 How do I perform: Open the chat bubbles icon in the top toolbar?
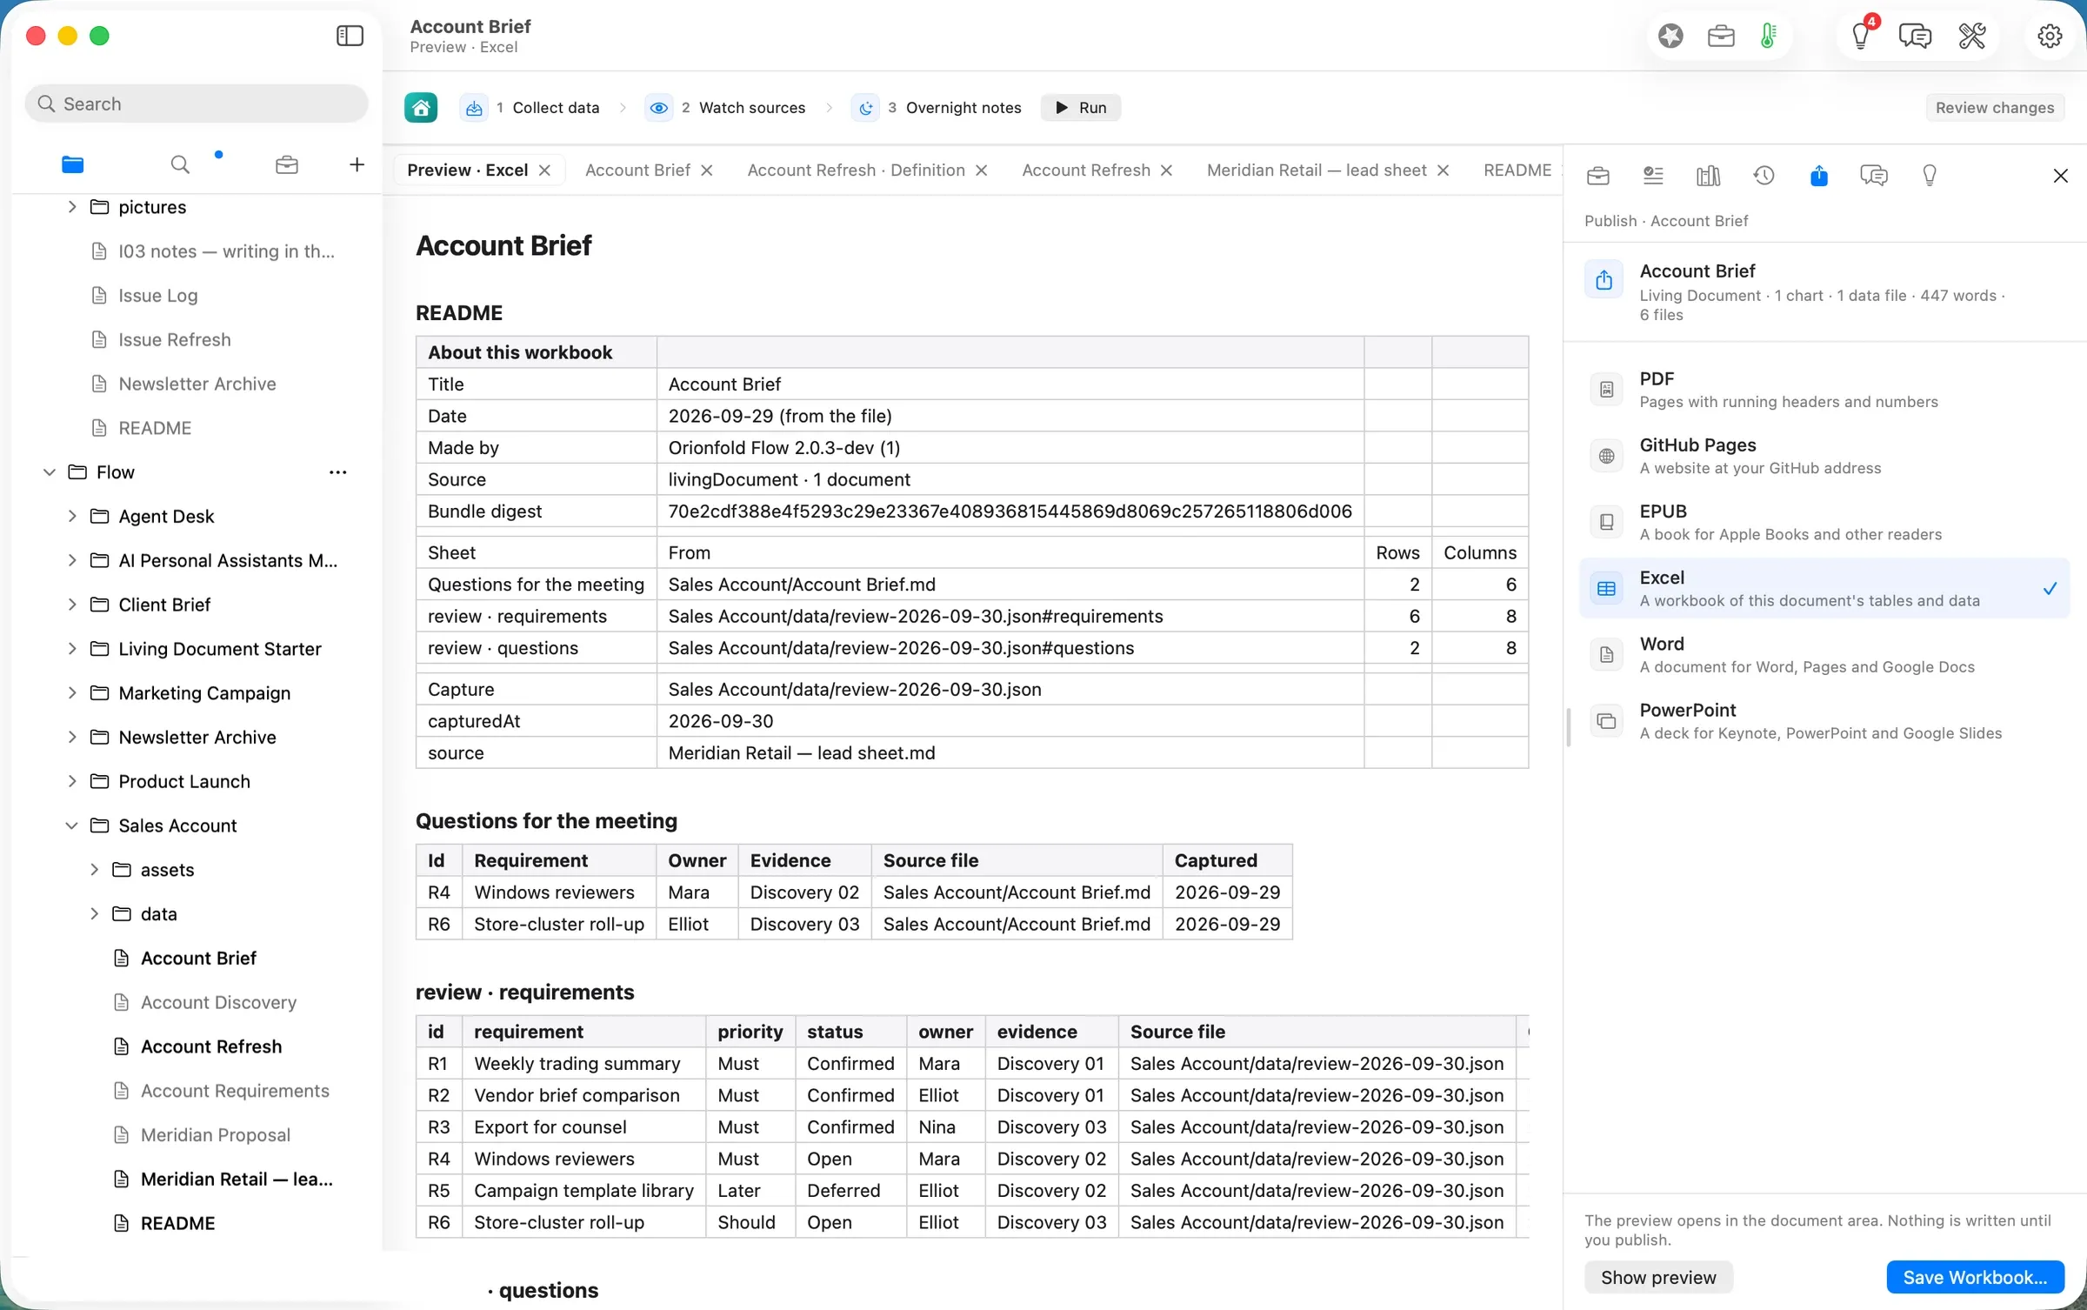tap(1915, 36)
